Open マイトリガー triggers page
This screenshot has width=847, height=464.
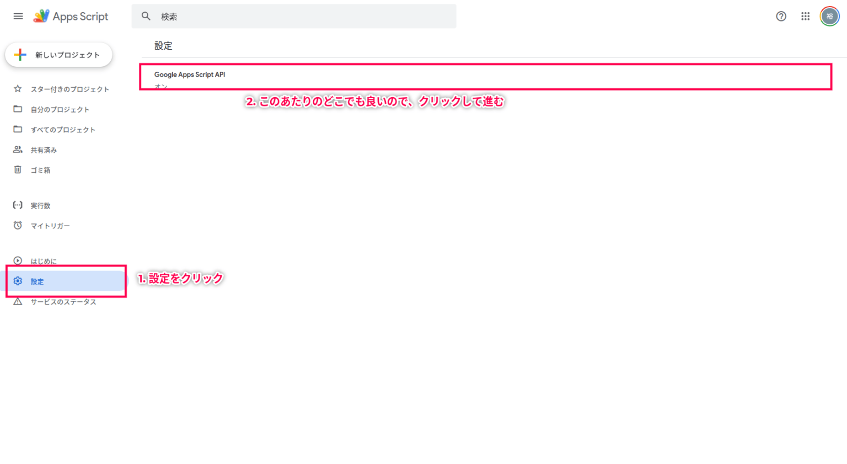pyautogui.click(x=50, y=225)
